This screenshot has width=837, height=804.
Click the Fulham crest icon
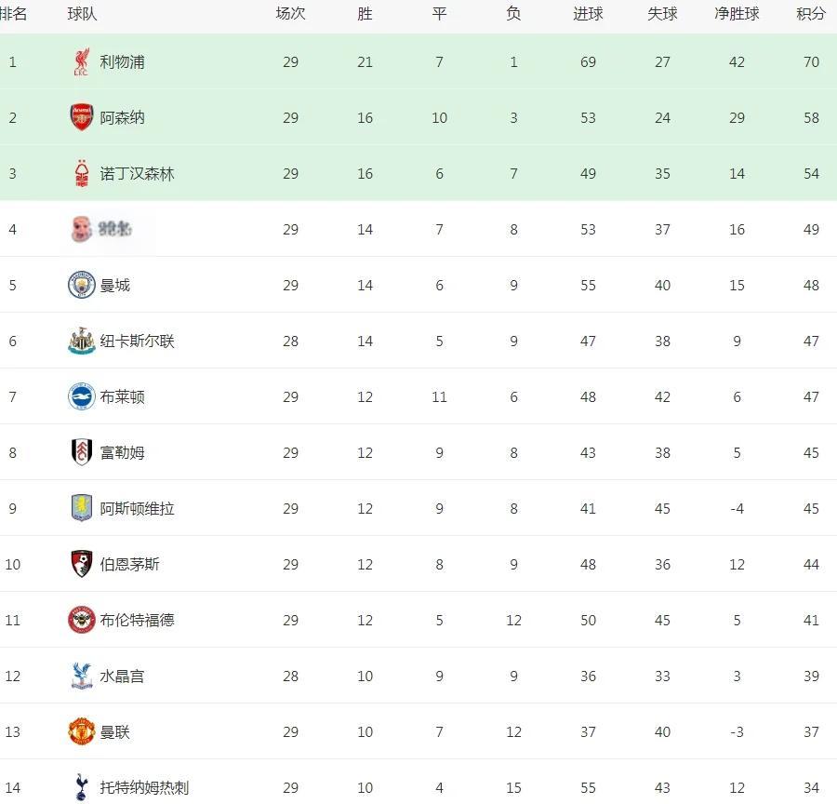tap(82, 453)
